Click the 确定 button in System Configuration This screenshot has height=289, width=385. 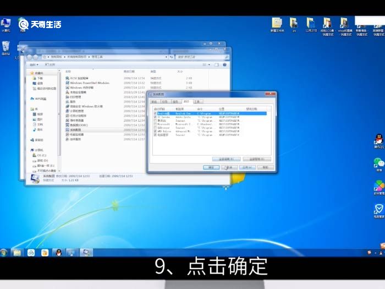pos(211,167)
